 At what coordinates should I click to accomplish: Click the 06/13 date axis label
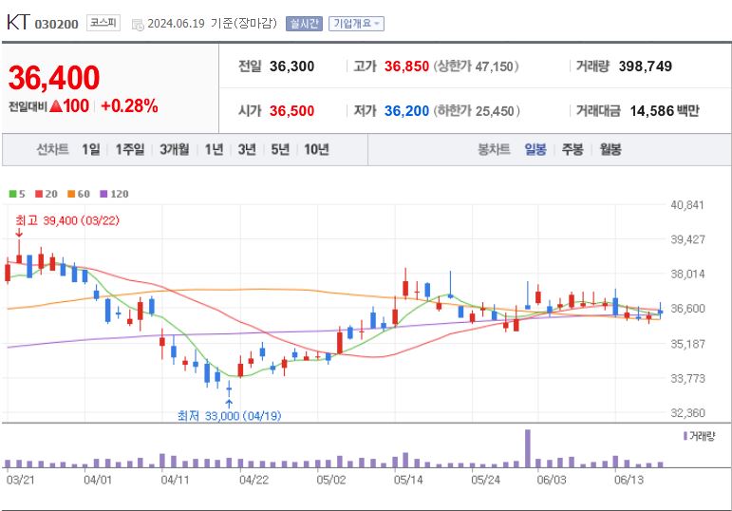click(x=629, y=481)
